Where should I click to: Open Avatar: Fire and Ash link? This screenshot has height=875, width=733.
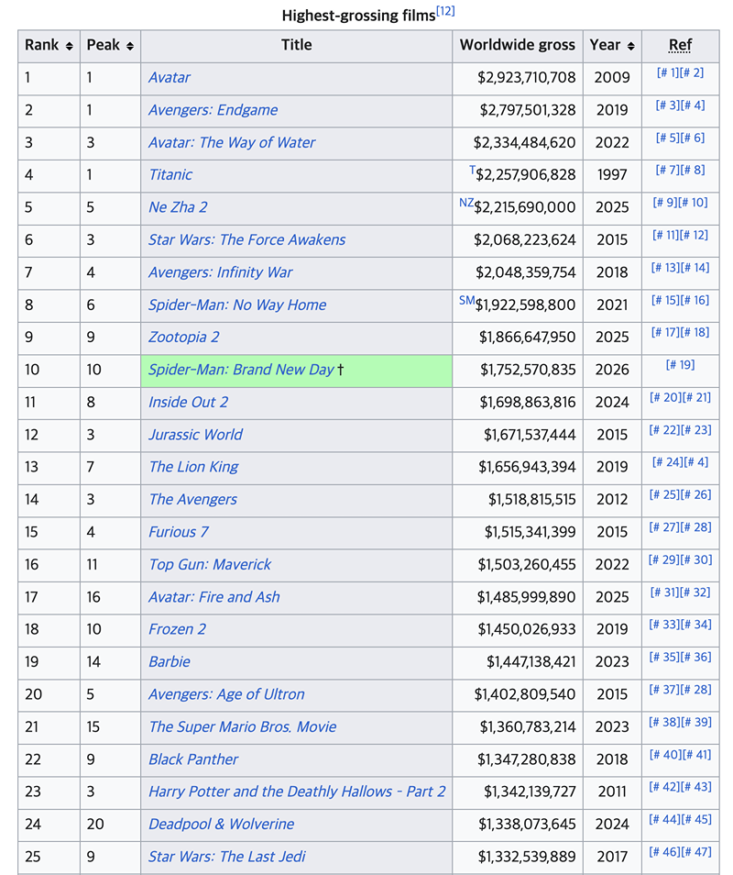(214, 596)
